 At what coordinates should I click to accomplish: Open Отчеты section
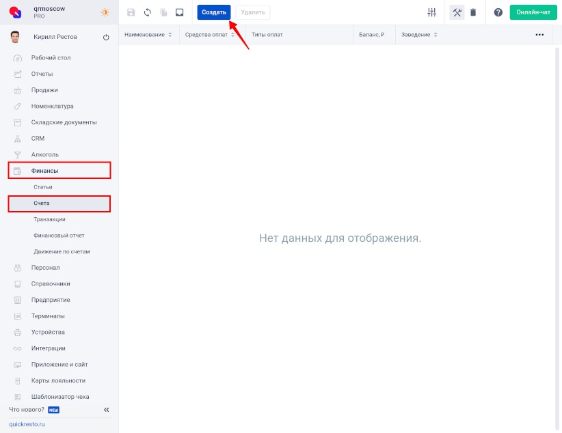click(42, 74)
